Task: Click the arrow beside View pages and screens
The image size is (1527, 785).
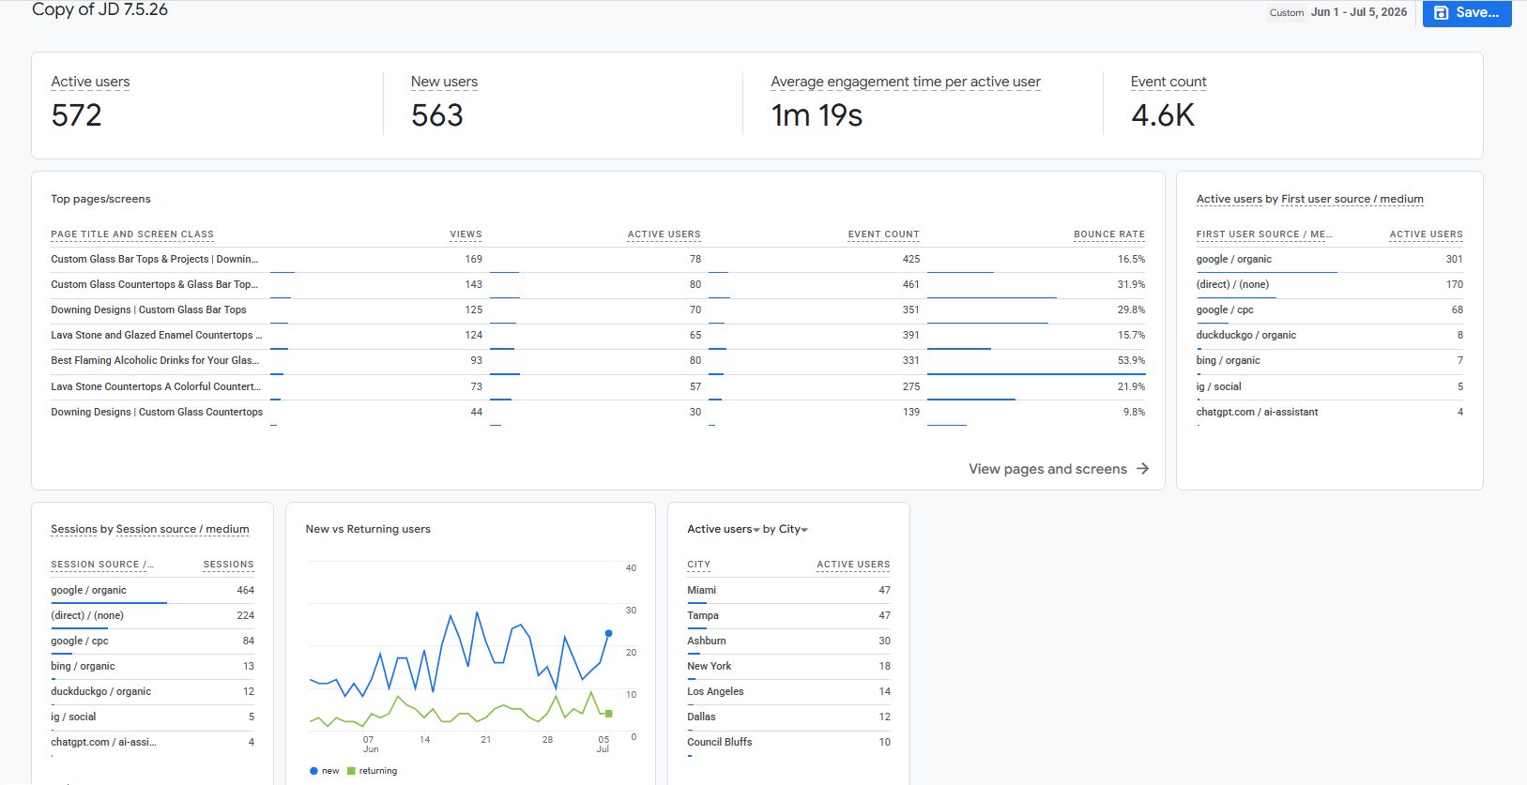Action: (1142, 469)
